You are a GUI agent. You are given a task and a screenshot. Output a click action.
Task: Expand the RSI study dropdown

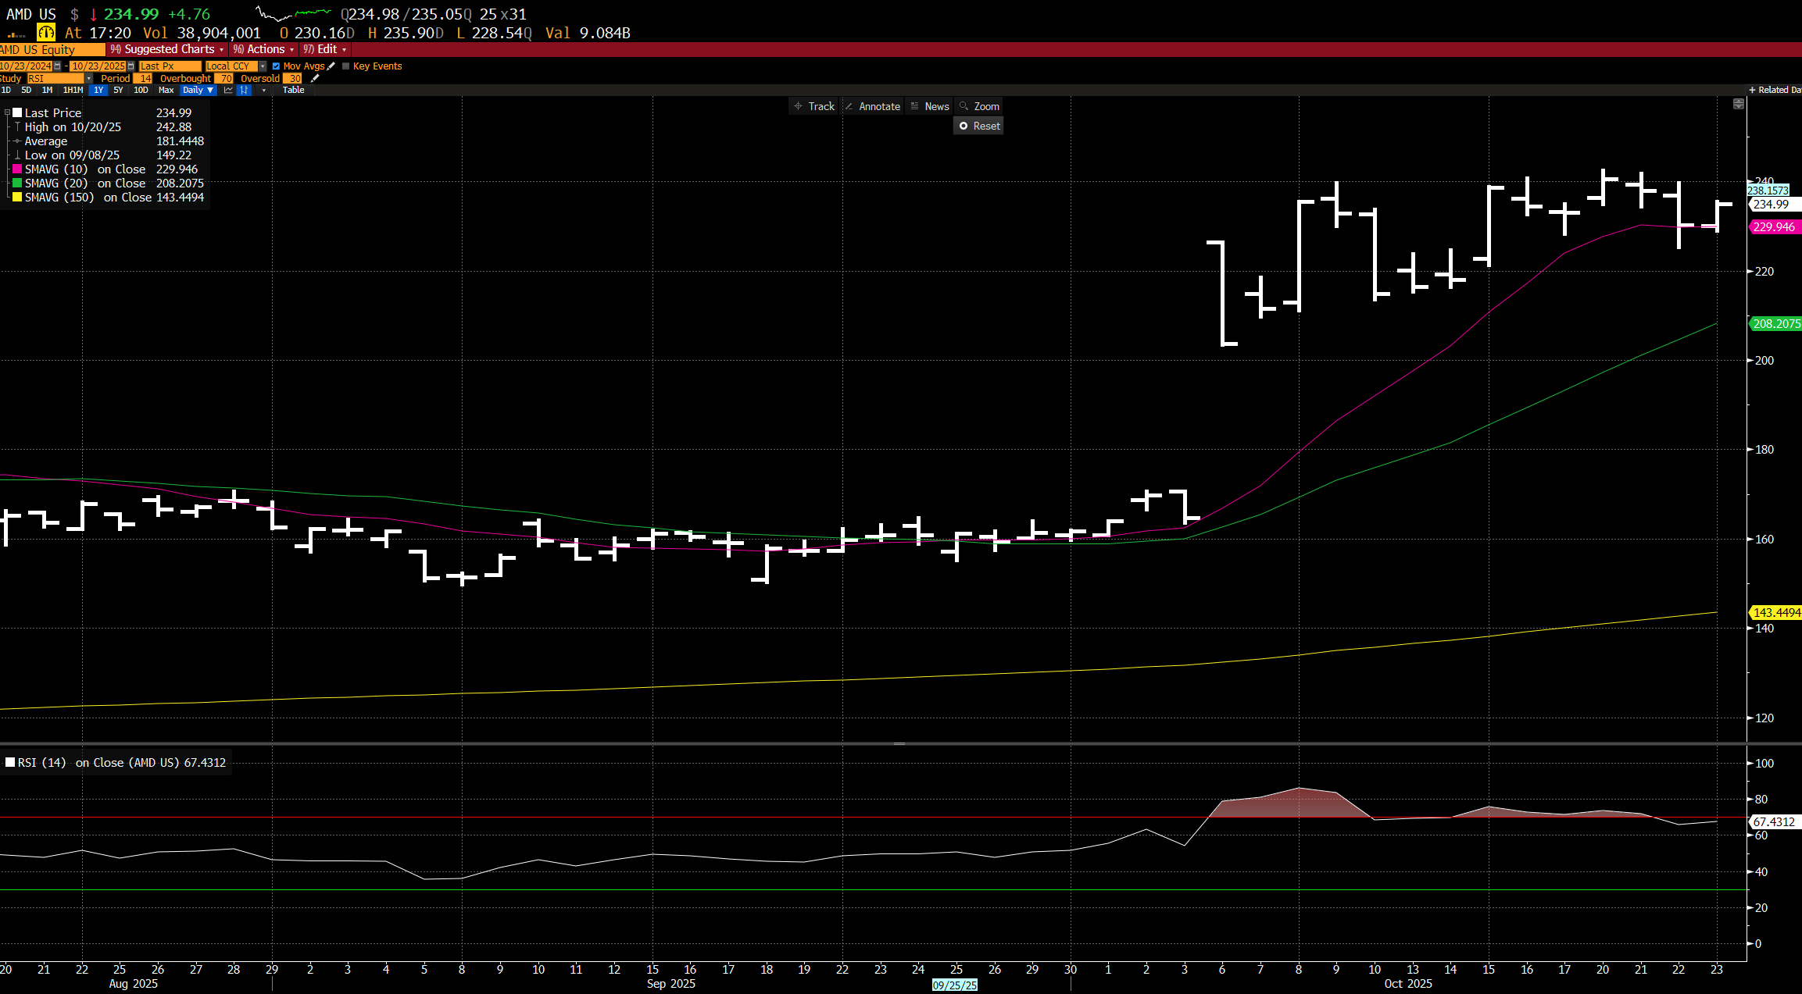(89, 79)
